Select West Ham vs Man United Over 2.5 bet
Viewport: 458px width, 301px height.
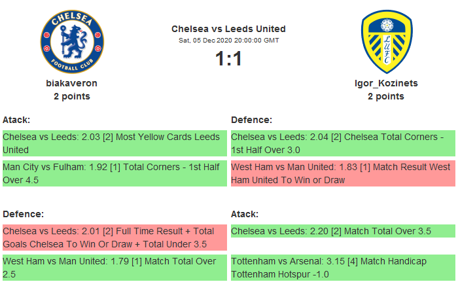(x=114, y=268)
